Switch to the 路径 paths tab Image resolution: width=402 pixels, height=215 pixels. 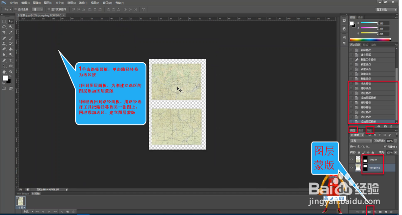point(369,131)
